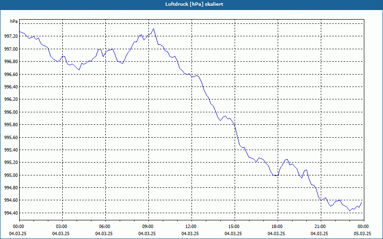
Task: Click the 994,80 y-axis value
Action: pos(11,188)
